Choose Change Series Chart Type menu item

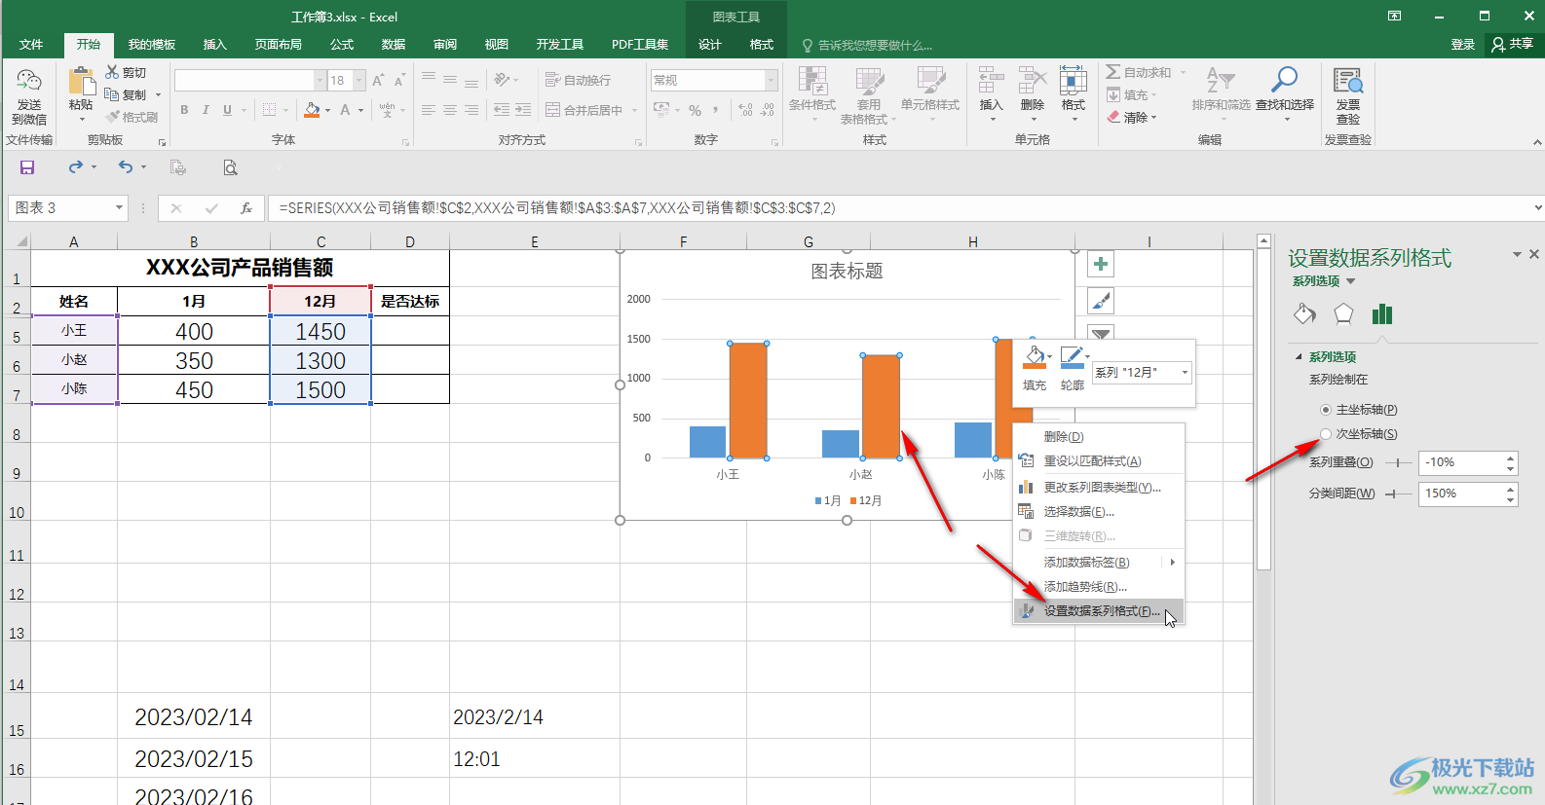coord(1099,487)
